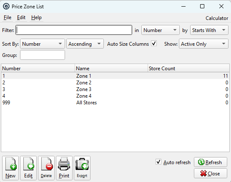The height and width of the screenshot is (182, 231).
Task: Click the Export briefcase icon
Action: 82,168
